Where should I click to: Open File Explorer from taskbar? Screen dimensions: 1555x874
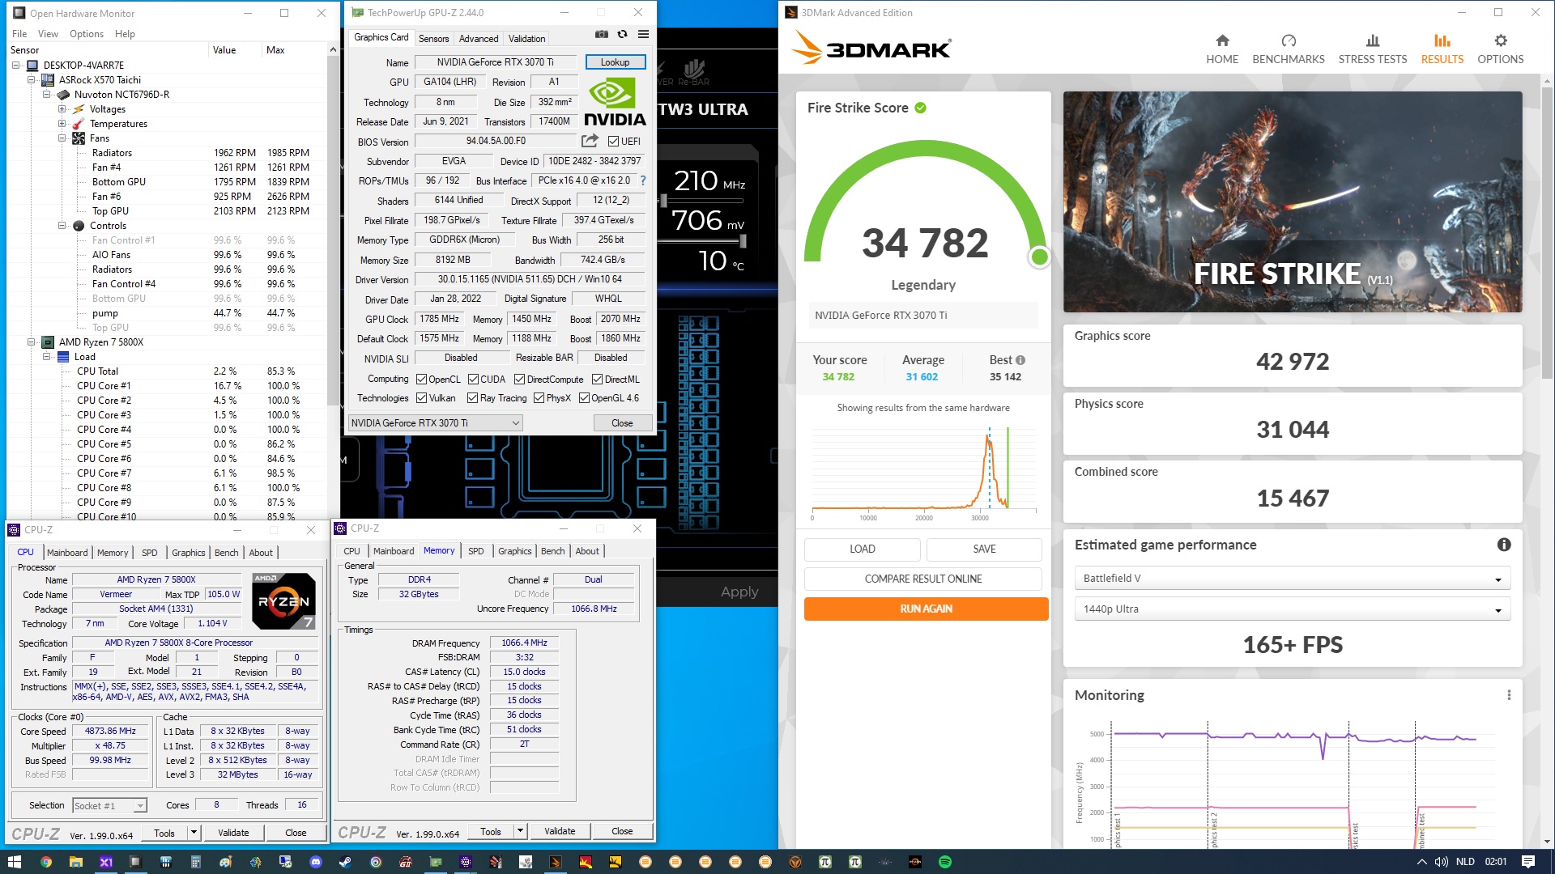(75, 862)
